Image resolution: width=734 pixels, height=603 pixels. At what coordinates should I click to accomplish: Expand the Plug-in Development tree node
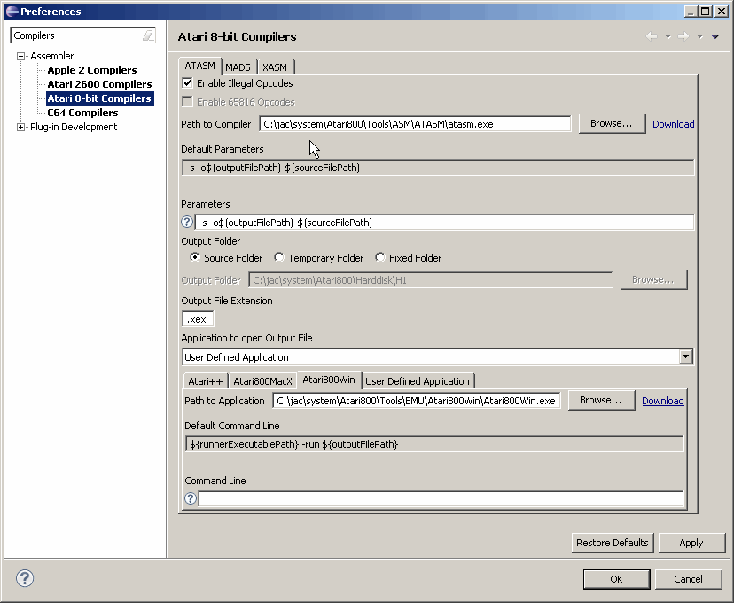(x=20, y=128)
